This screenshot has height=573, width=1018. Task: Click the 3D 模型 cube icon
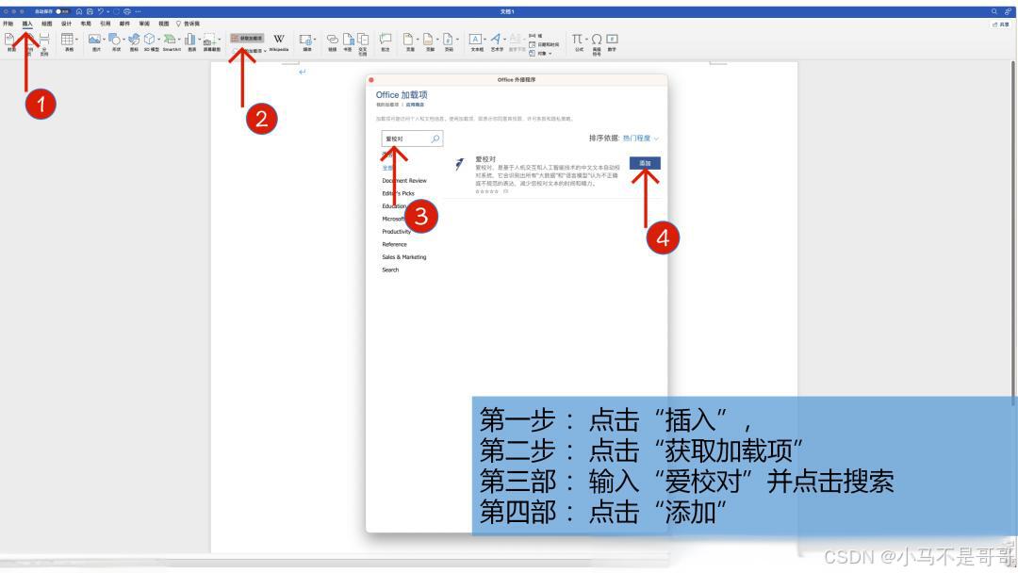149,39
